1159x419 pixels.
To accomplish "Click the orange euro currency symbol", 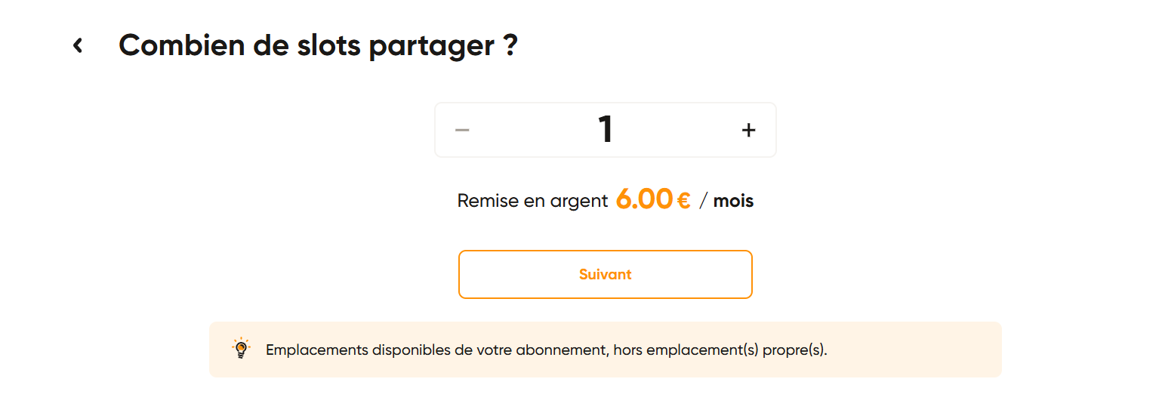I will (684, 201).
